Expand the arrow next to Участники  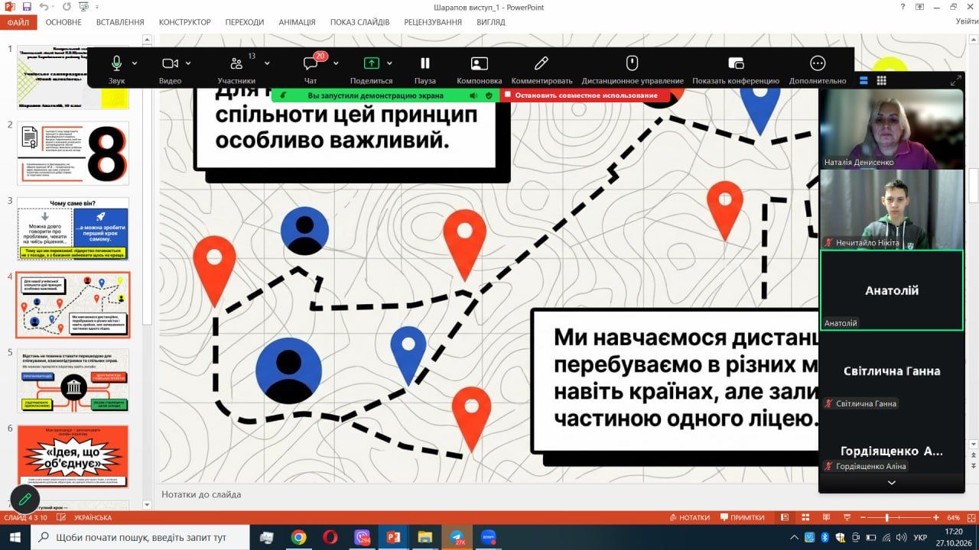(267, 63)
